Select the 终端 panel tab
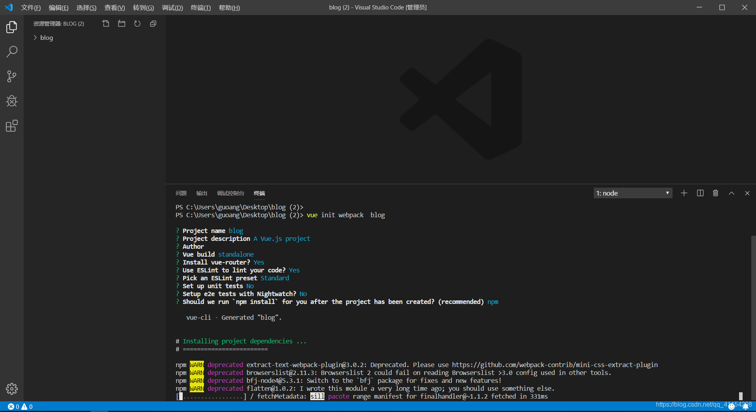This screenshot has width=756, height=412. (x=259, y=193)
